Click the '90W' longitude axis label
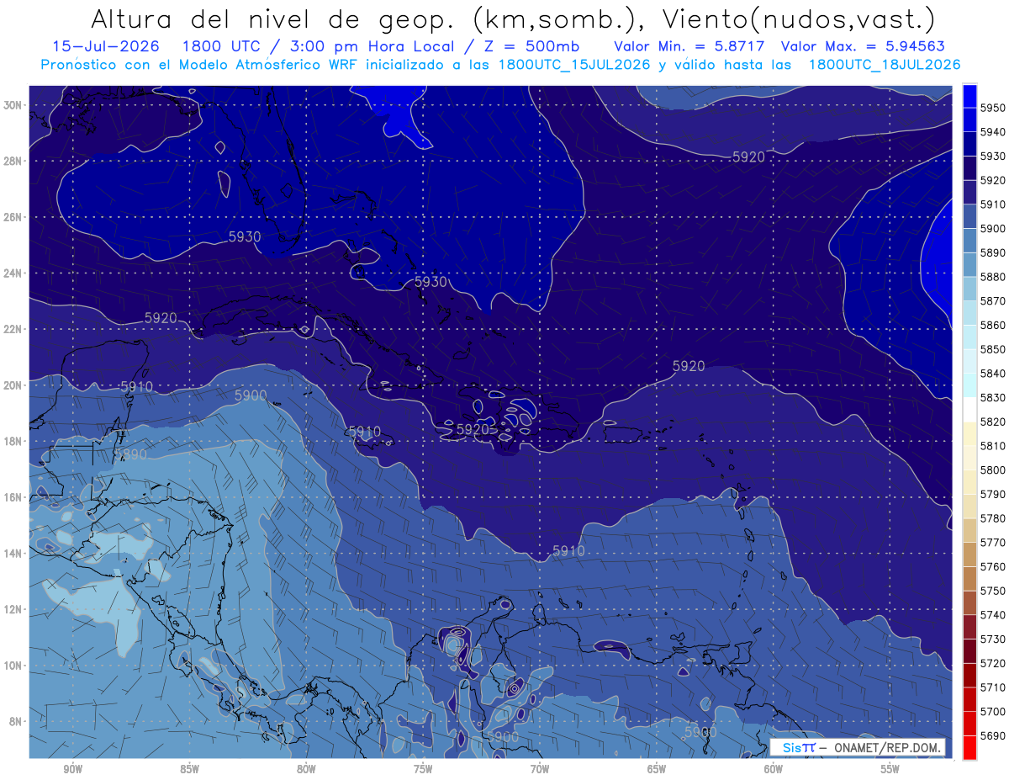 click(73, 768)
